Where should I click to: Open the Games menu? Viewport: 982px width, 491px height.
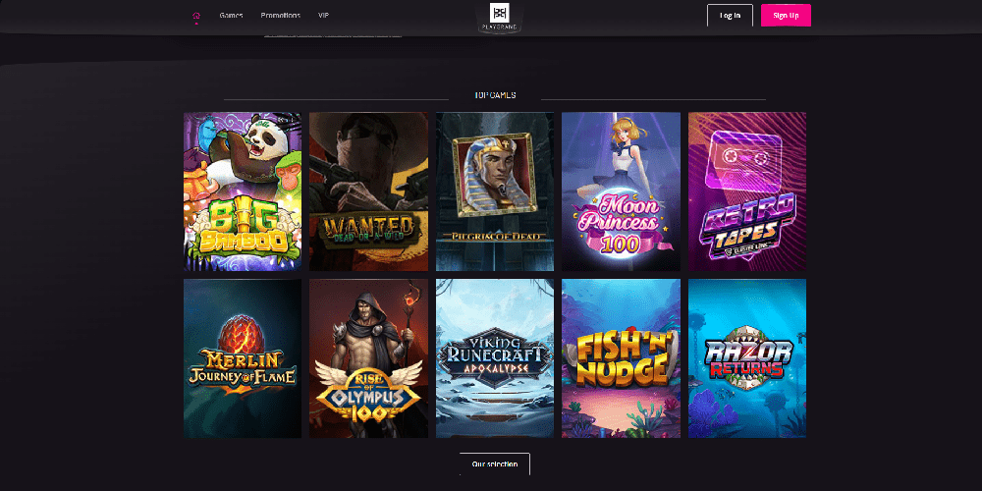231,15
